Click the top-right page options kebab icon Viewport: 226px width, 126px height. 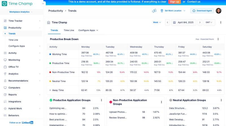tap(221, 22)
